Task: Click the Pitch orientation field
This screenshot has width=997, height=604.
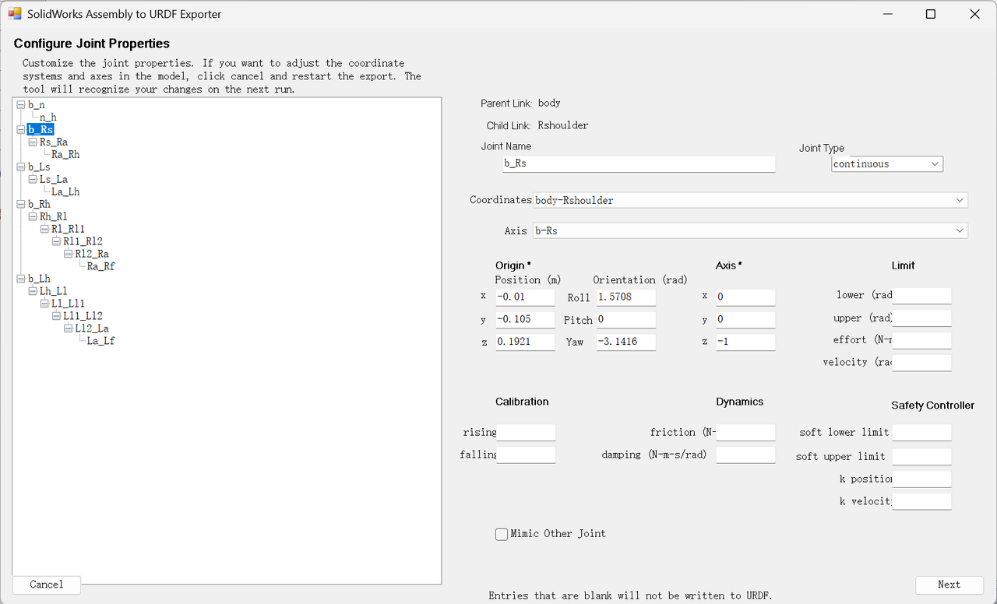Action: (x=626, y=320)
